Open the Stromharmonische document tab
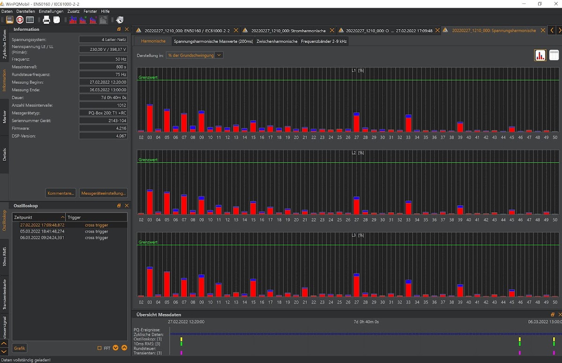The width and height of the screenshot is (562, 363). coord(288,30)
